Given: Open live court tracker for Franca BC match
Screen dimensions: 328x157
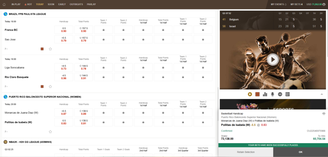Looking at the screenshot, I should pyautogui.click(x=42, y=49).
